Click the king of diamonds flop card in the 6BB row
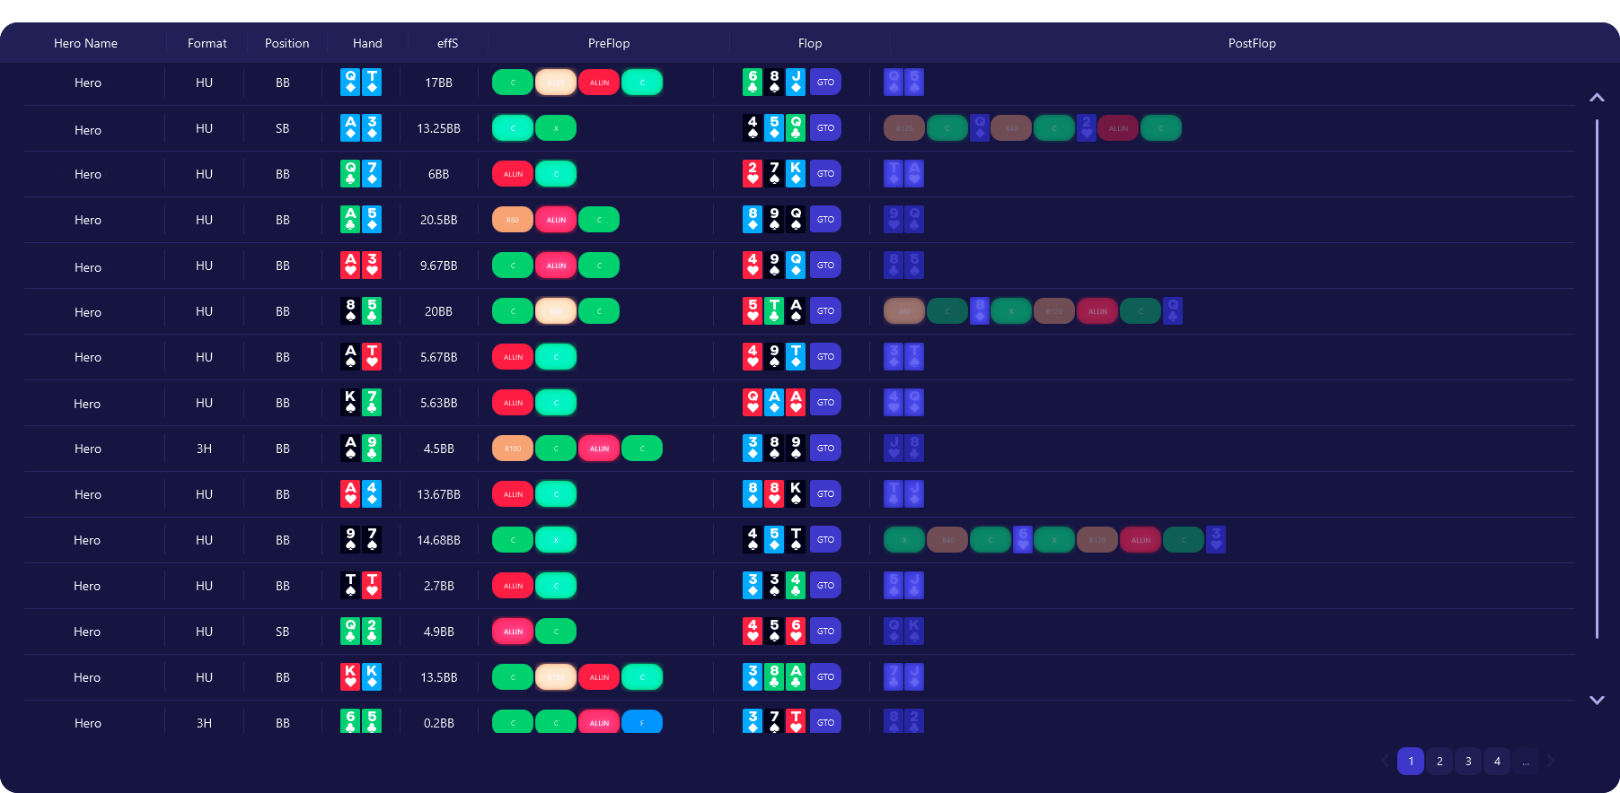 [796, 174]
